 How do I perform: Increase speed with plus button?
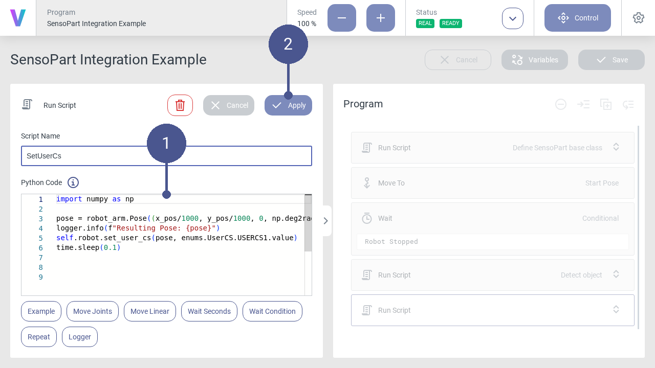coord(381,18)
